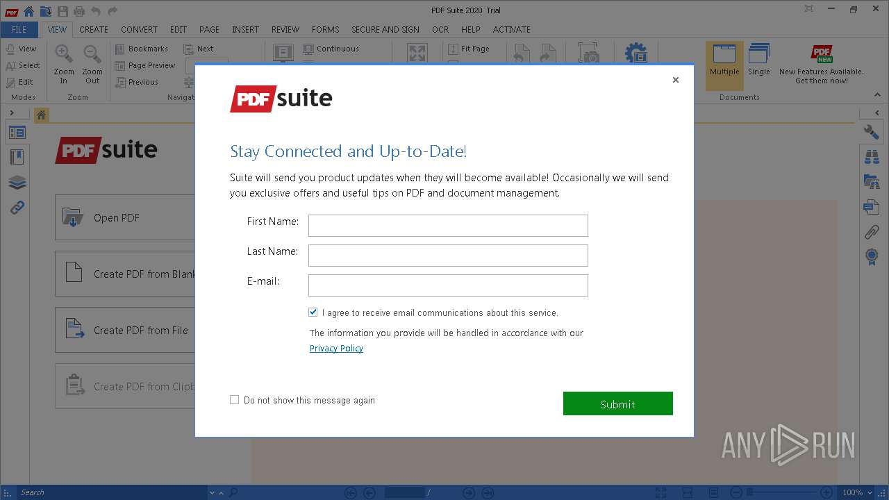
Task: Click the E-mail input field
Action: [448, 285]
